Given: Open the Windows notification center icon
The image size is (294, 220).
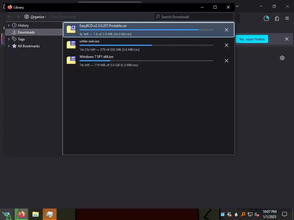Looking at the screenshot, I should click(285, 214).
